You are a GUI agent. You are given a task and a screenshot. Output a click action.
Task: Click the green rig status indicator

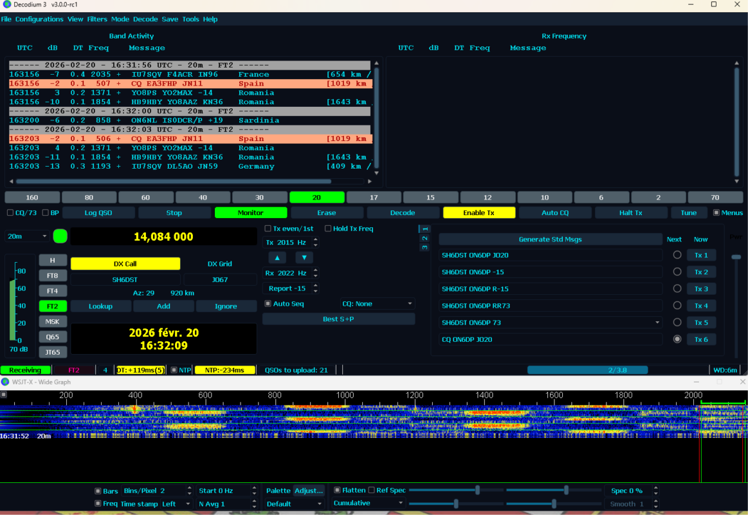[x=60, y=236]
